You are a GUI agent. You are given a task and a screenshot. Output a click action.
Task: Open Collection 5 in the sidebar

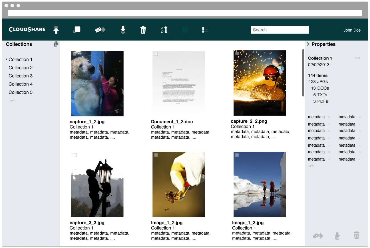[x=21, y=93]
